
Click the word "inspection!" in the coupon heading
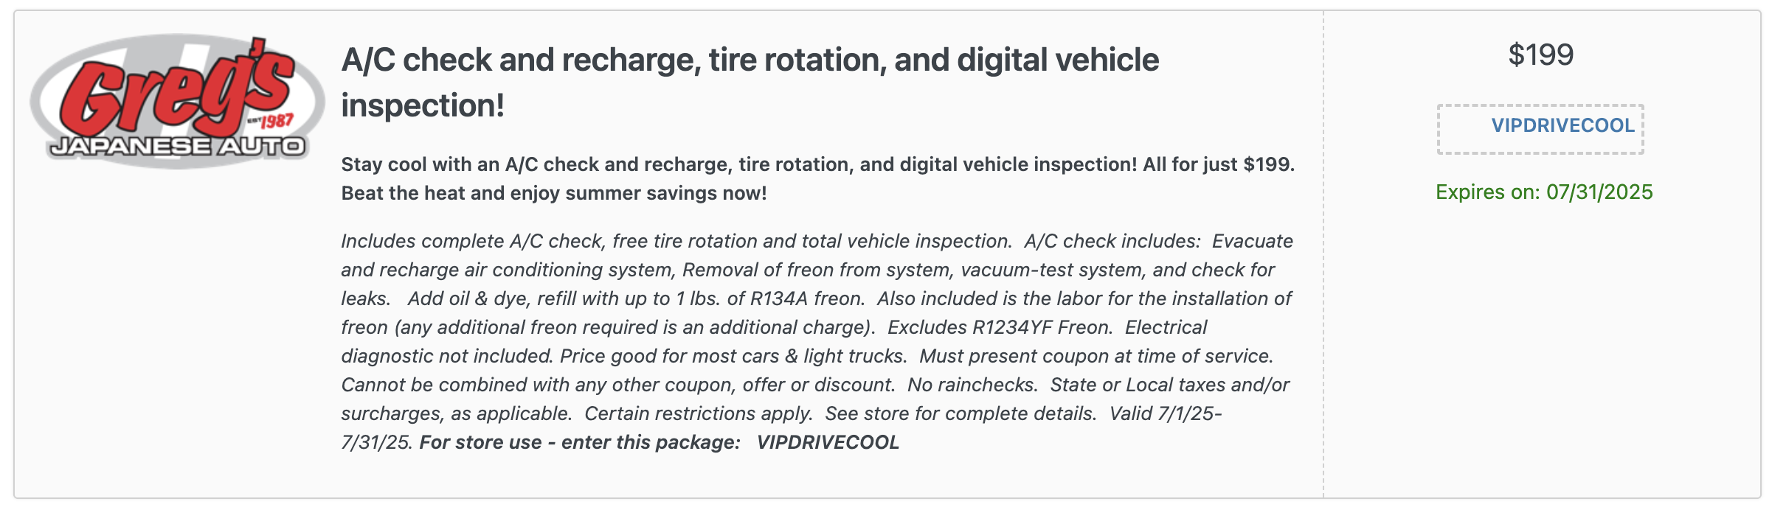coord(423,105)
